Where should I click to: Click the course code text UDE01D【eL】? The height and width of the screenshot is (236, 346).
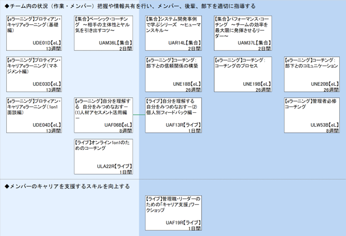point(47,43)
